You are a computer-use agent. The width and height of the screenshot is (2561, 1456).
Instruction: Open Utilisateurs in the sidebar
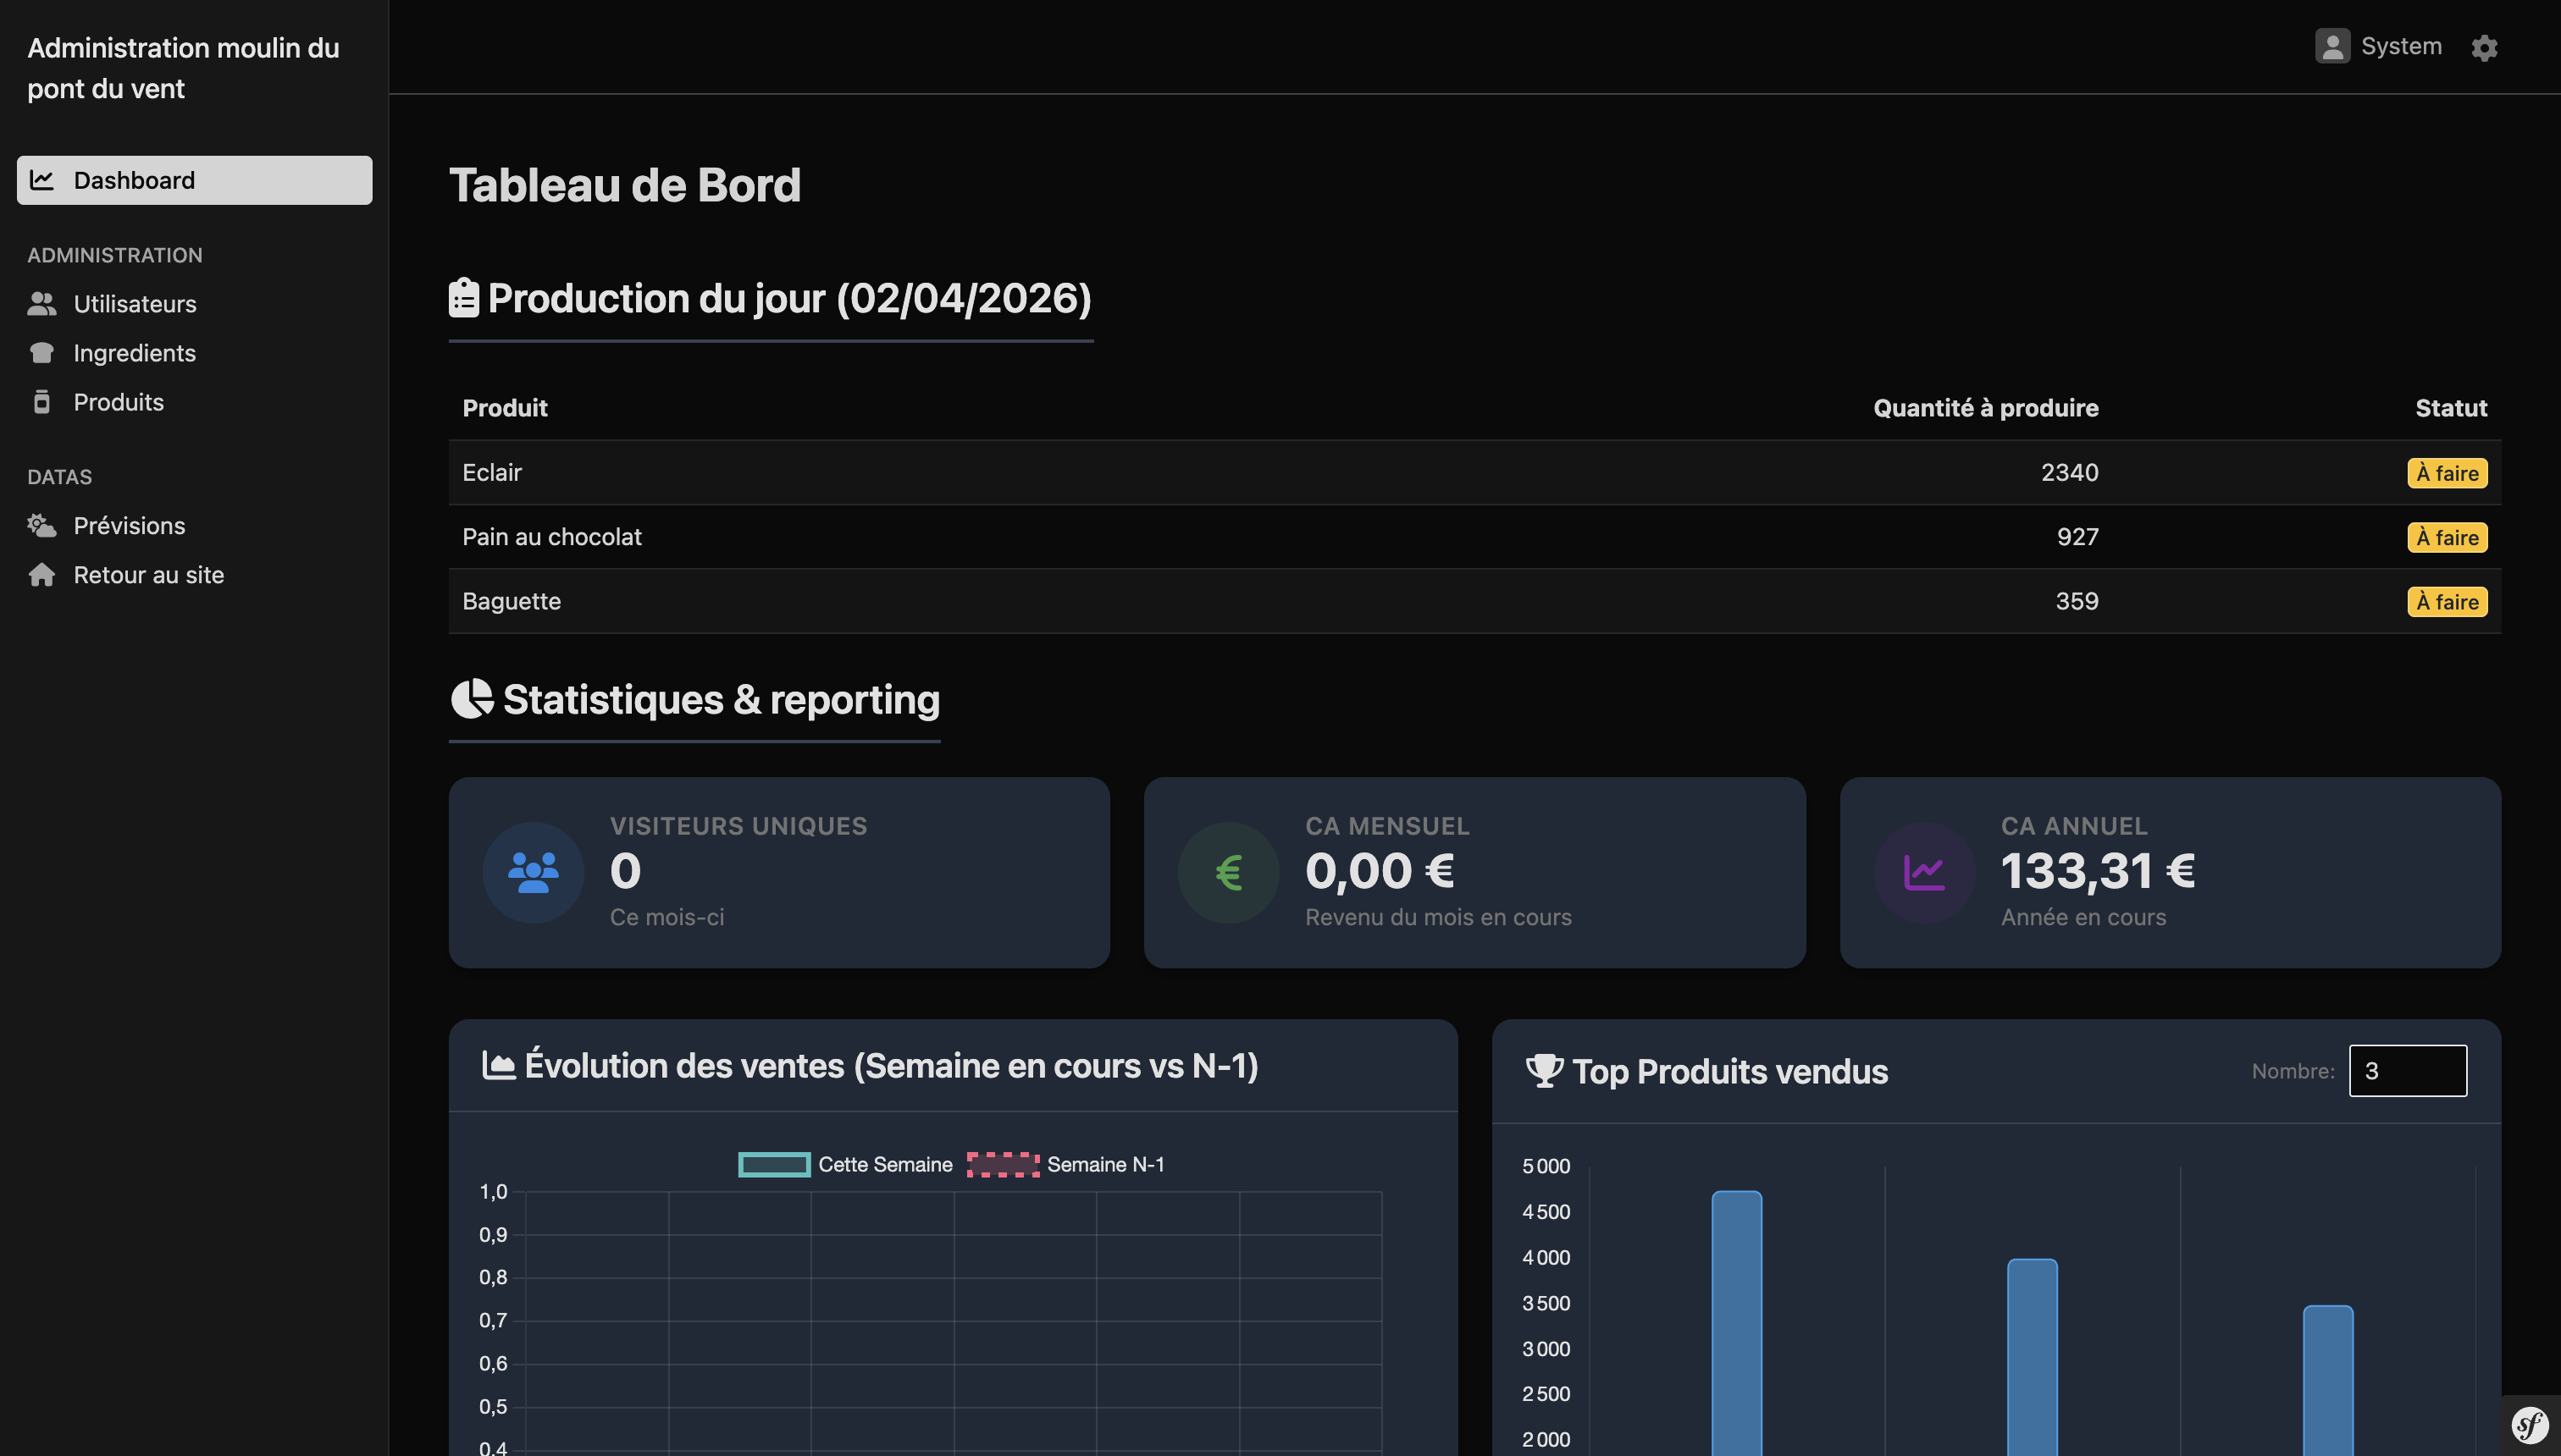pos(134,304)
